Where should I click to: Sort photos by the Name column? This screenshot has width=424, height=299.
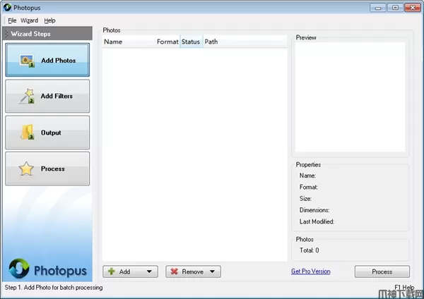click(128, 42)
